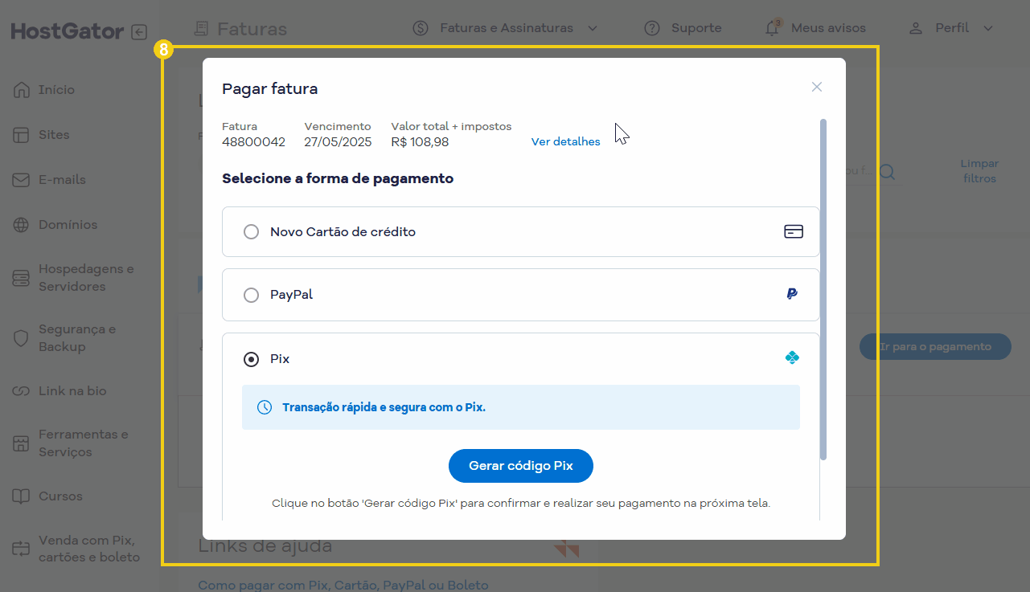The image size is (1030, 592).
Task: Click invoice number 48800042
Action: pyautogui.click(x=253, y=142)
